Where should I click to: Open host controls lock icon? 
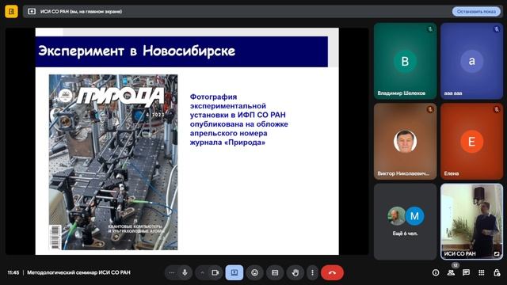[x=497, y=272]
